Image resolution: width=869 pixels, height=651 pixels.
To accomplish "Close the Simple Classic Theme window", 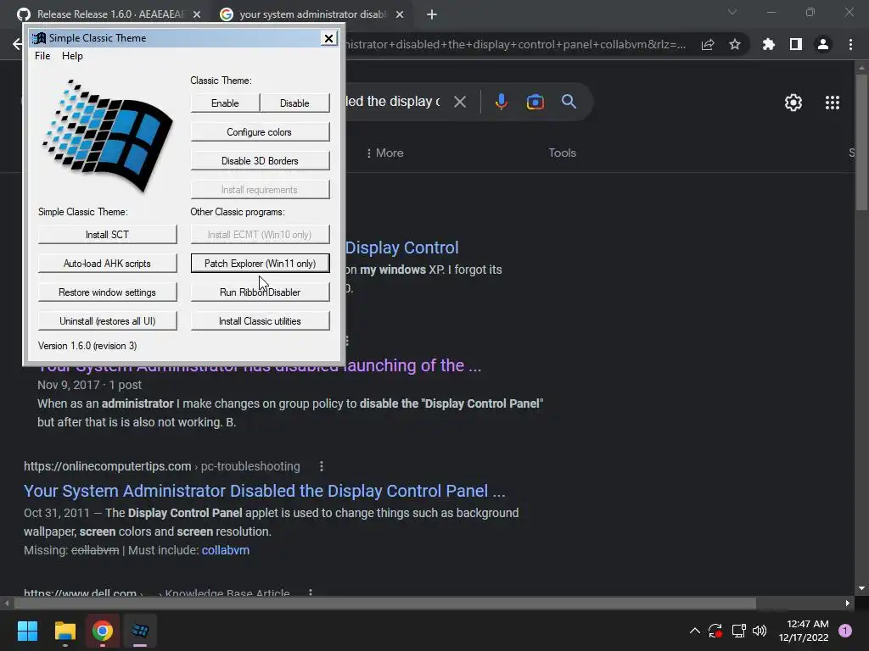I will [x=328, y=37].
